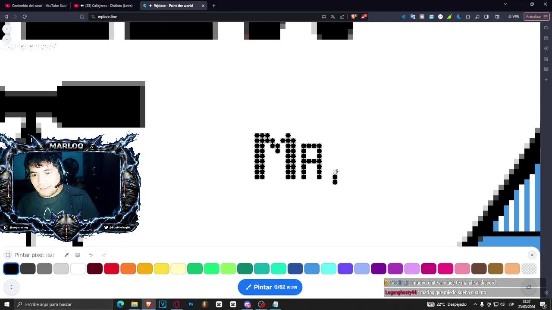552x310 pixels.
Task: Open the translate page icon
Action: click(333, 16)
